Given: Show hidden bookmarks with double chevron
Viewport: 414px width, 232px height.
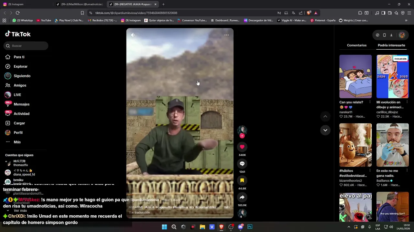Looking at the screenshot, I should click(406, 20).
